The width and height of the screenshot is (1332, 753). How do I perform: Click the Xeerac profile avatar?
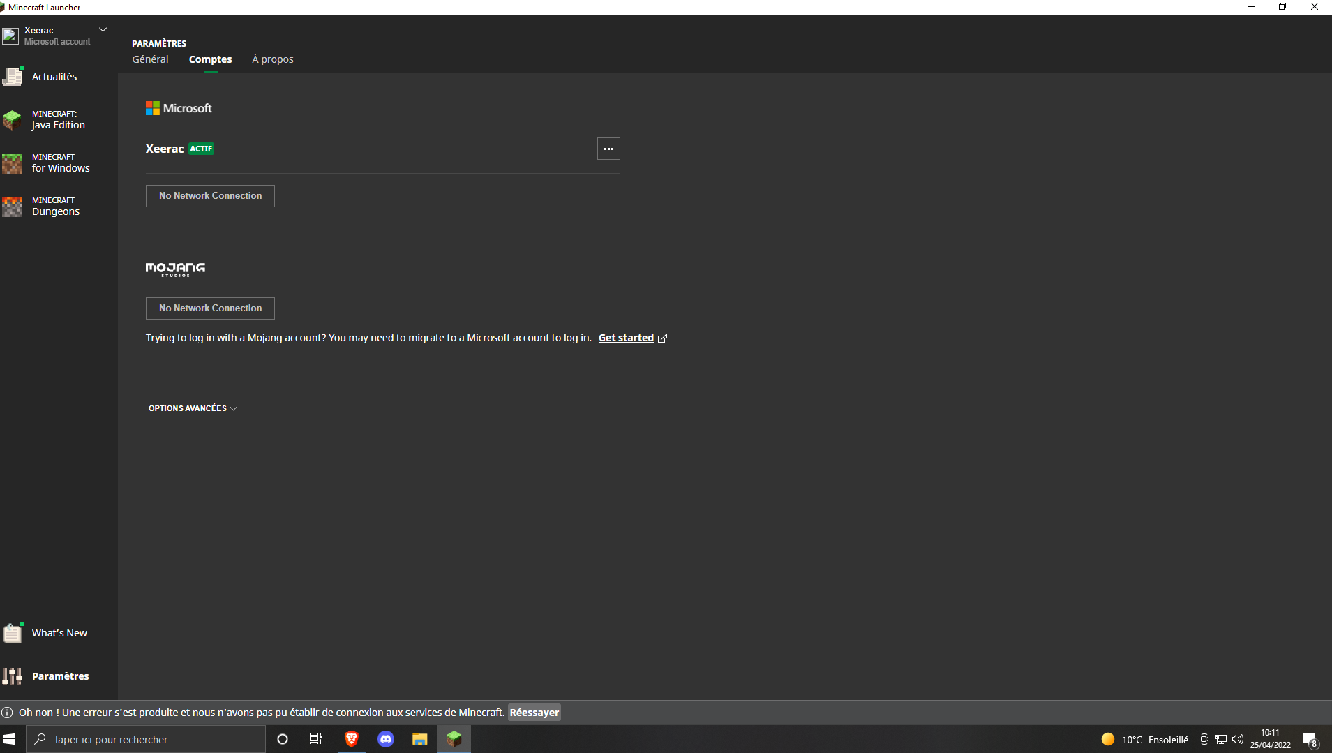coord(10,36)
